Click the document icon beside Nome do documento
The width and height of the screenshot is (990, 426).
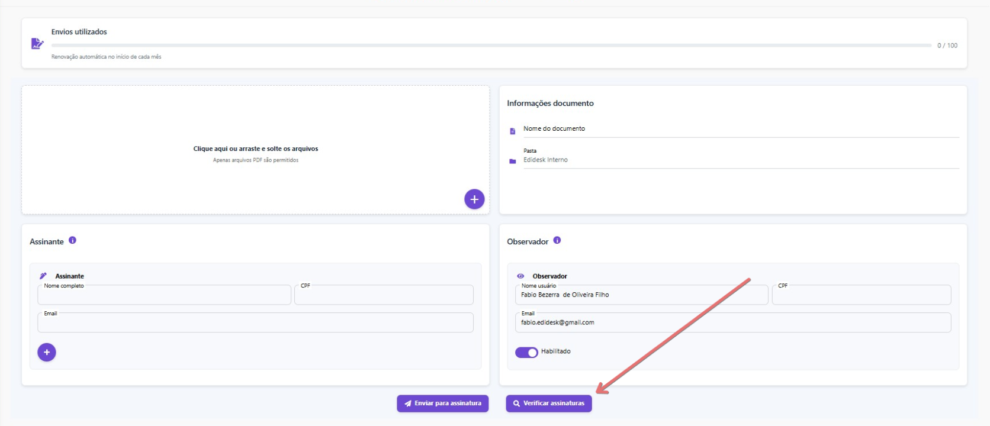click(x=513, y=131)
